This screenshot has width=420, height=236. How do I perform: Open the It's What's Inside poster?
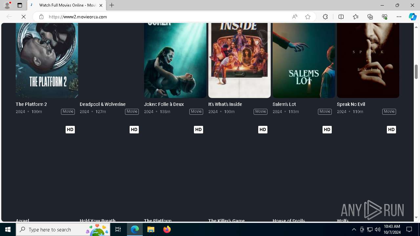click(240, 60)
